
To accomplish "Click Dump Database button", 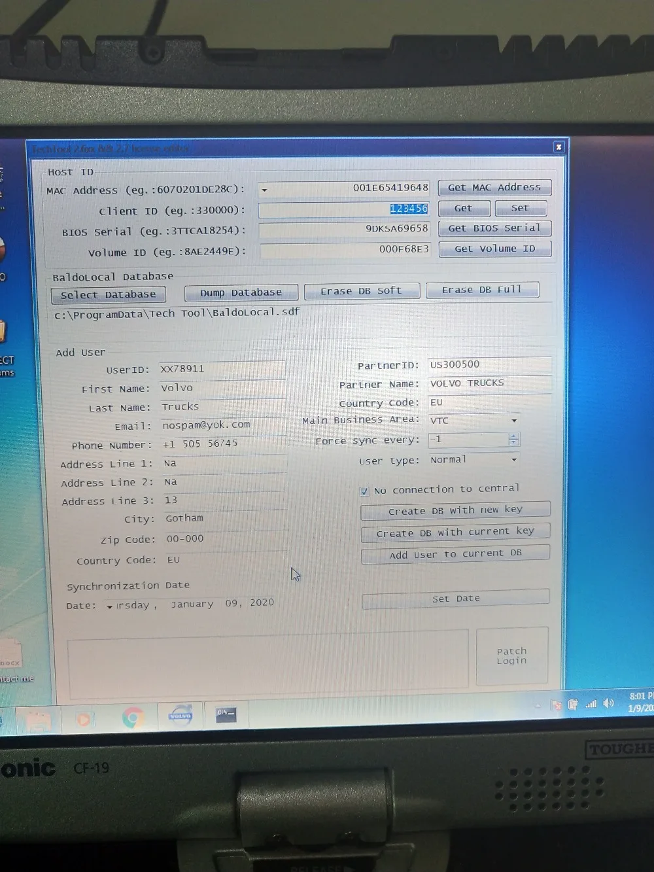I will (x=241, y=292).
